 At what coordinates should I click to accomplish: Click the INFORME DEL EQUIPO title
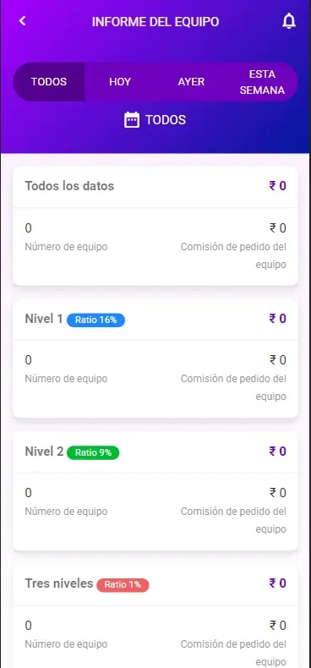155,22
